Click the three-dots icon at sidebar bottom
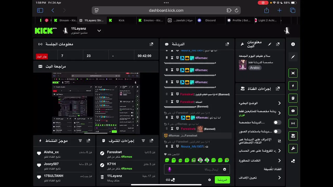The width and height of the screenshot is (333, 187). pos(293,161)
